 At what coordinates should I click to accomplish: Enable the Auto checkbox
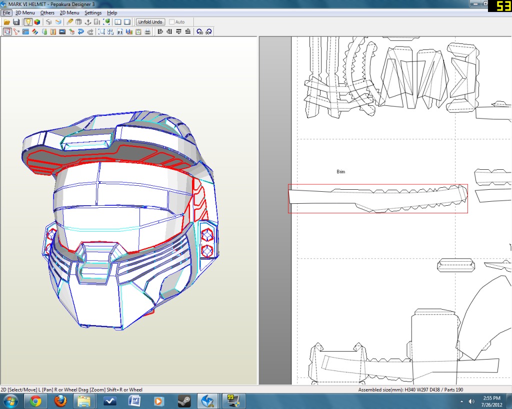coord(172,22)
